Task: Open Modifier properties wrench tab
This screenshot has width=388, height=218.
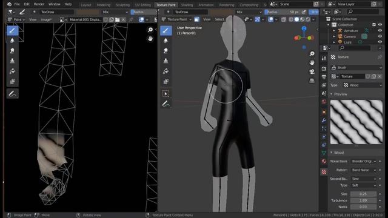Action: [x=324, y=121]
